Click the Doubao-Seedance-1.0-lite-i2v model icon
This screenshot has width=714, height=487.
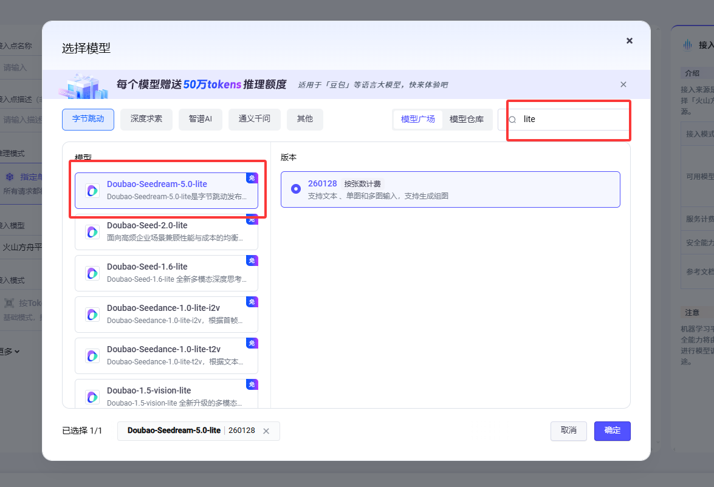(x=92, y=315)
